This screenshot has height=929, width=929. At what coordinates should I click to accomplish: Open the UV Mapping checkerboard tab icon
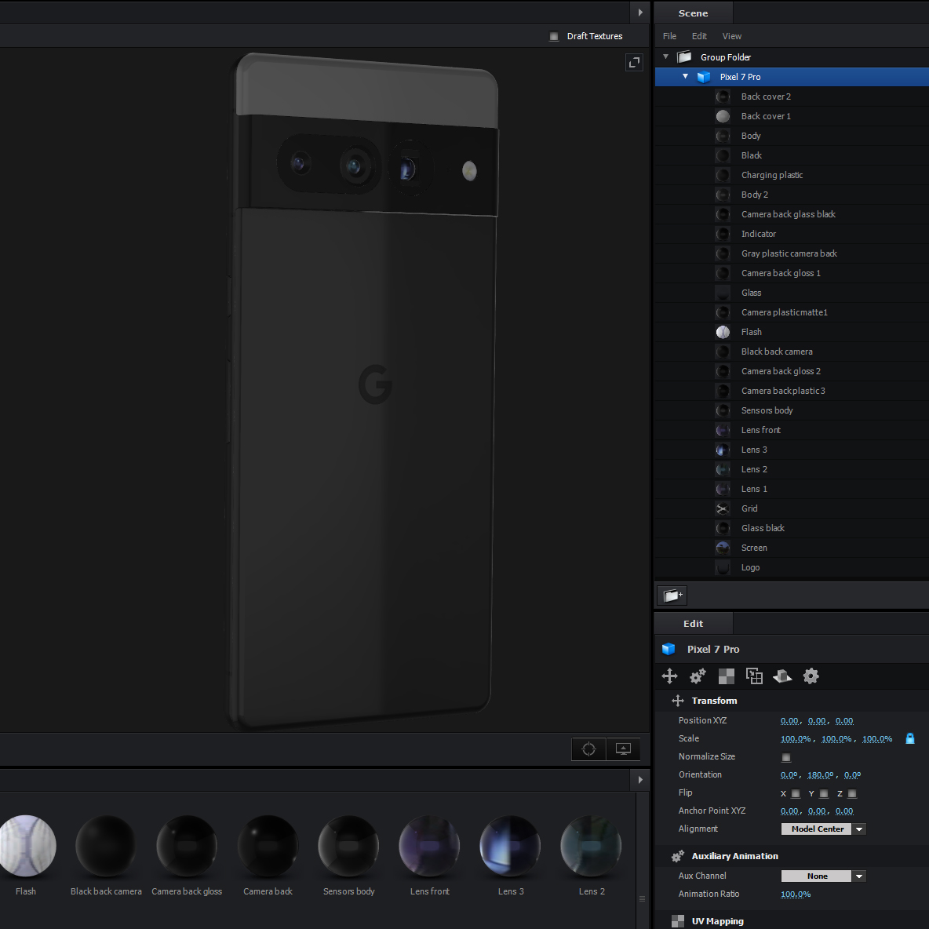click(x=727, y=676)
